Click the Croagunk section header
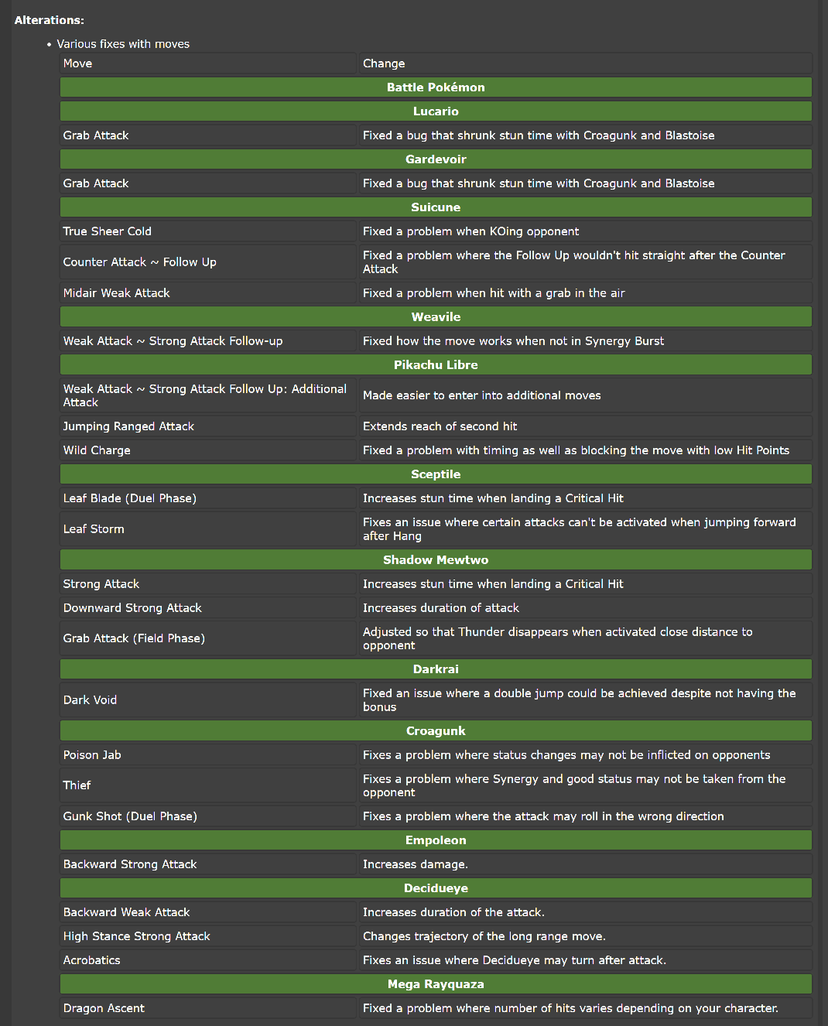828x1026 pixels. point(436,731)
